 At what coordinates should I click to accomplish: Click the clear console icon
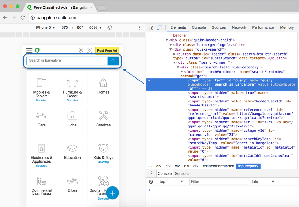[x=151, y=182]
